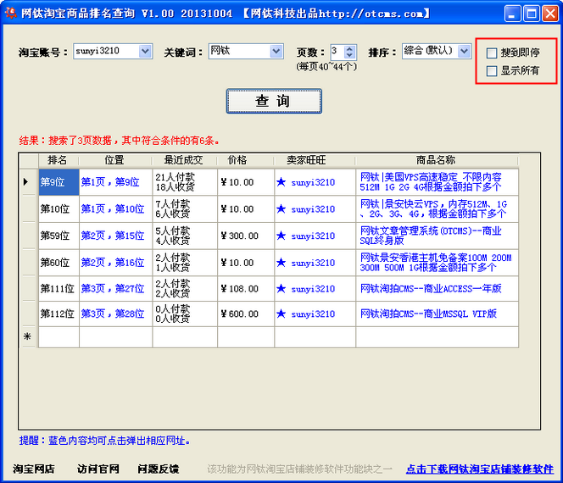
Task: Click the new row asterisk marker
Action: point(27,336)
